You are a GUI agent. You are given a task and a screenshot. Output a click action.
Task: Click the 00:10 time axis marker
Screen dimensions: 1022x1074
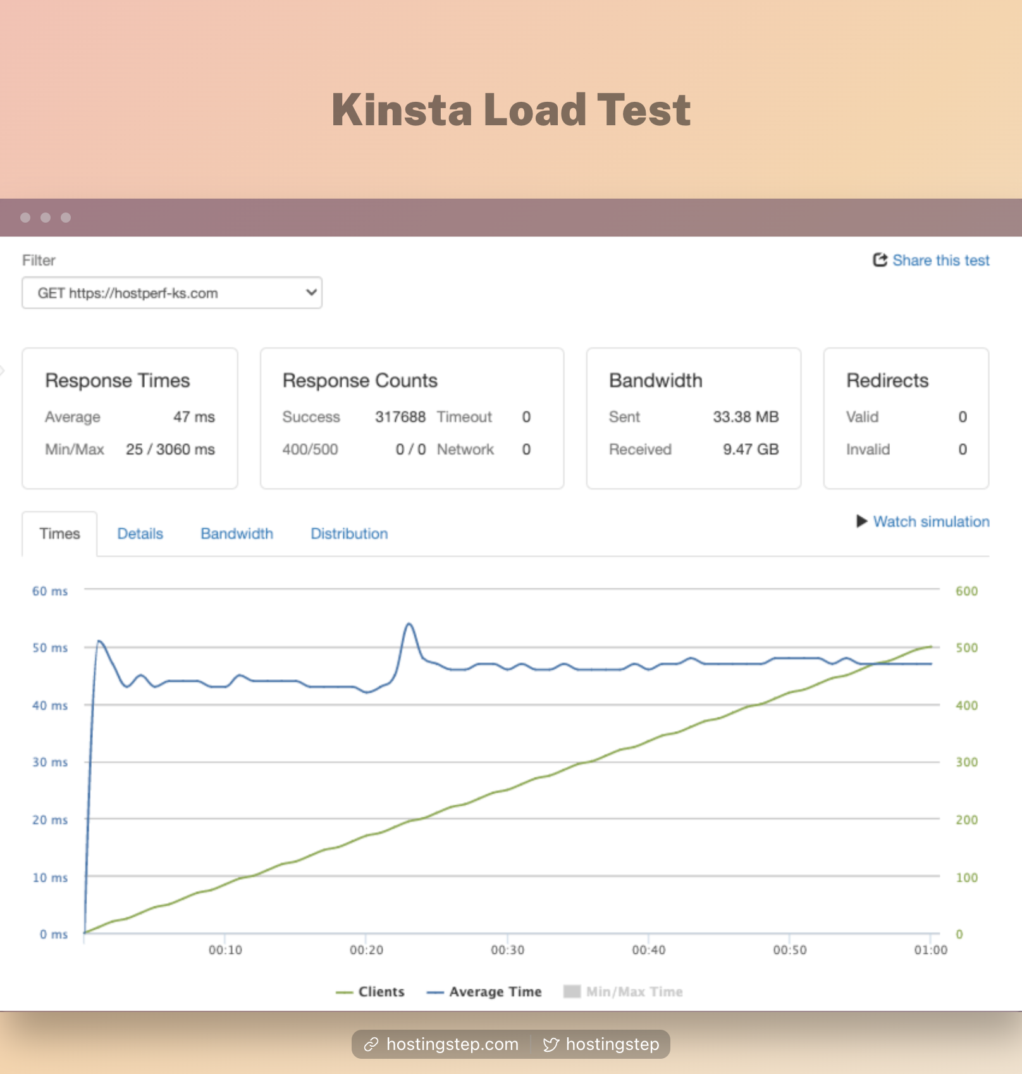(225, 950)
